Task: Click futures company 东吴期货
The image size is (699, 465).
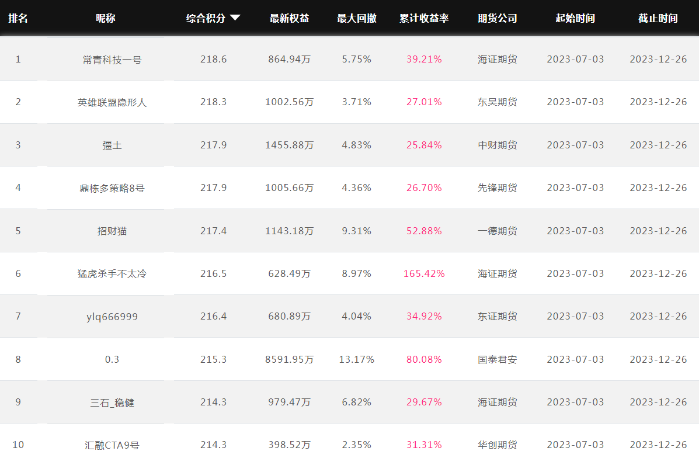Action: tap(498, 102)
